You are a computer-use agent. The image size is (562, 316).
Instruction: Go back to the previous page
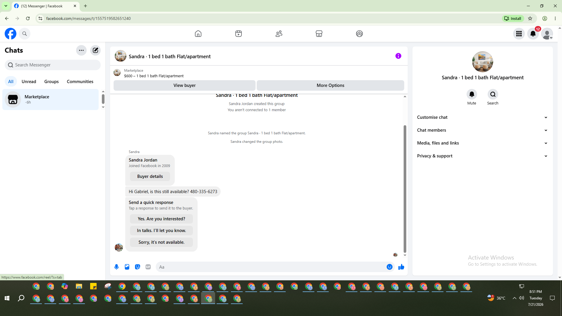pos(7,18)
